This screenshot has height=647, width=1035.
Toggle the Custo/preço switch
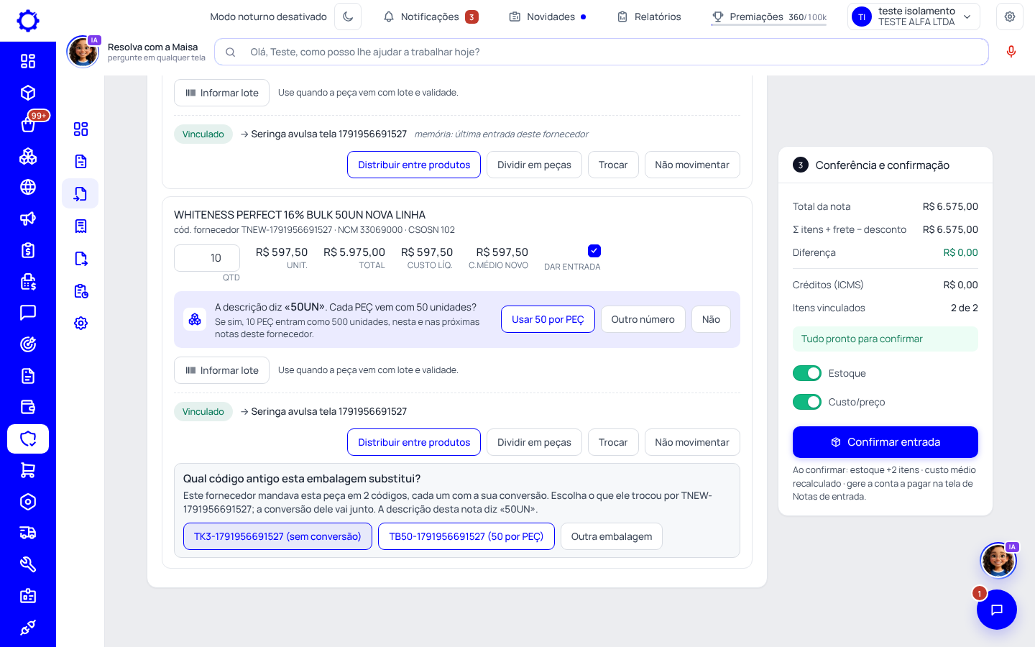tap(807, 402)
